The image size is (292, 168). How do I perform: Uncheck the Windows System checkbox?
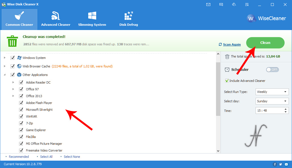click(x=13, y=58)
